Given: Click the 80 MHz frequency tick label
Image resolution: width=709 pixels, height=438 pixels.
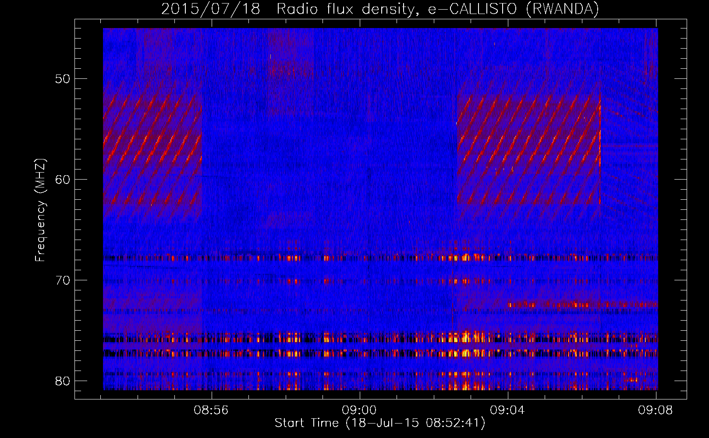Looking at the screenshot, I should [x=63, y=381].
